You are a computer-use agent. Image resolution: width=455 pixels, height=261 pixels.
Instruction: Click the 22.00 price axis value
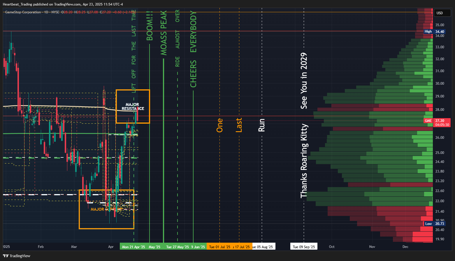pos(440,201)
